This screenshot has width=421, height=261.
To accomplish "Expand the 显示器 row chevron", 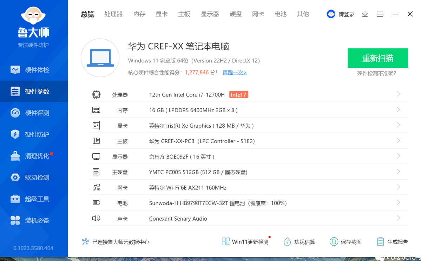I will coord(399,156).
